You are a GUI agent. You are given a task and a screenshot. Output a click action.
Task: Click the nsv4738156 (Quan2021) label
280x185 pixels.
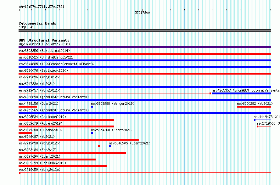[39, 104]
